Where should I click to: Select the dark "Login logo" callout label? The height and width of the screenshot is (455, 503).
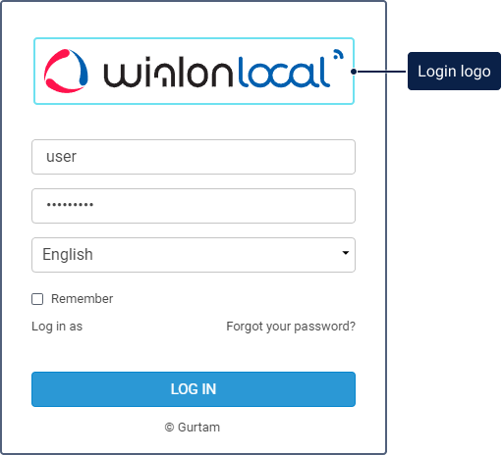pyautogui.click(x=454, y=71)
